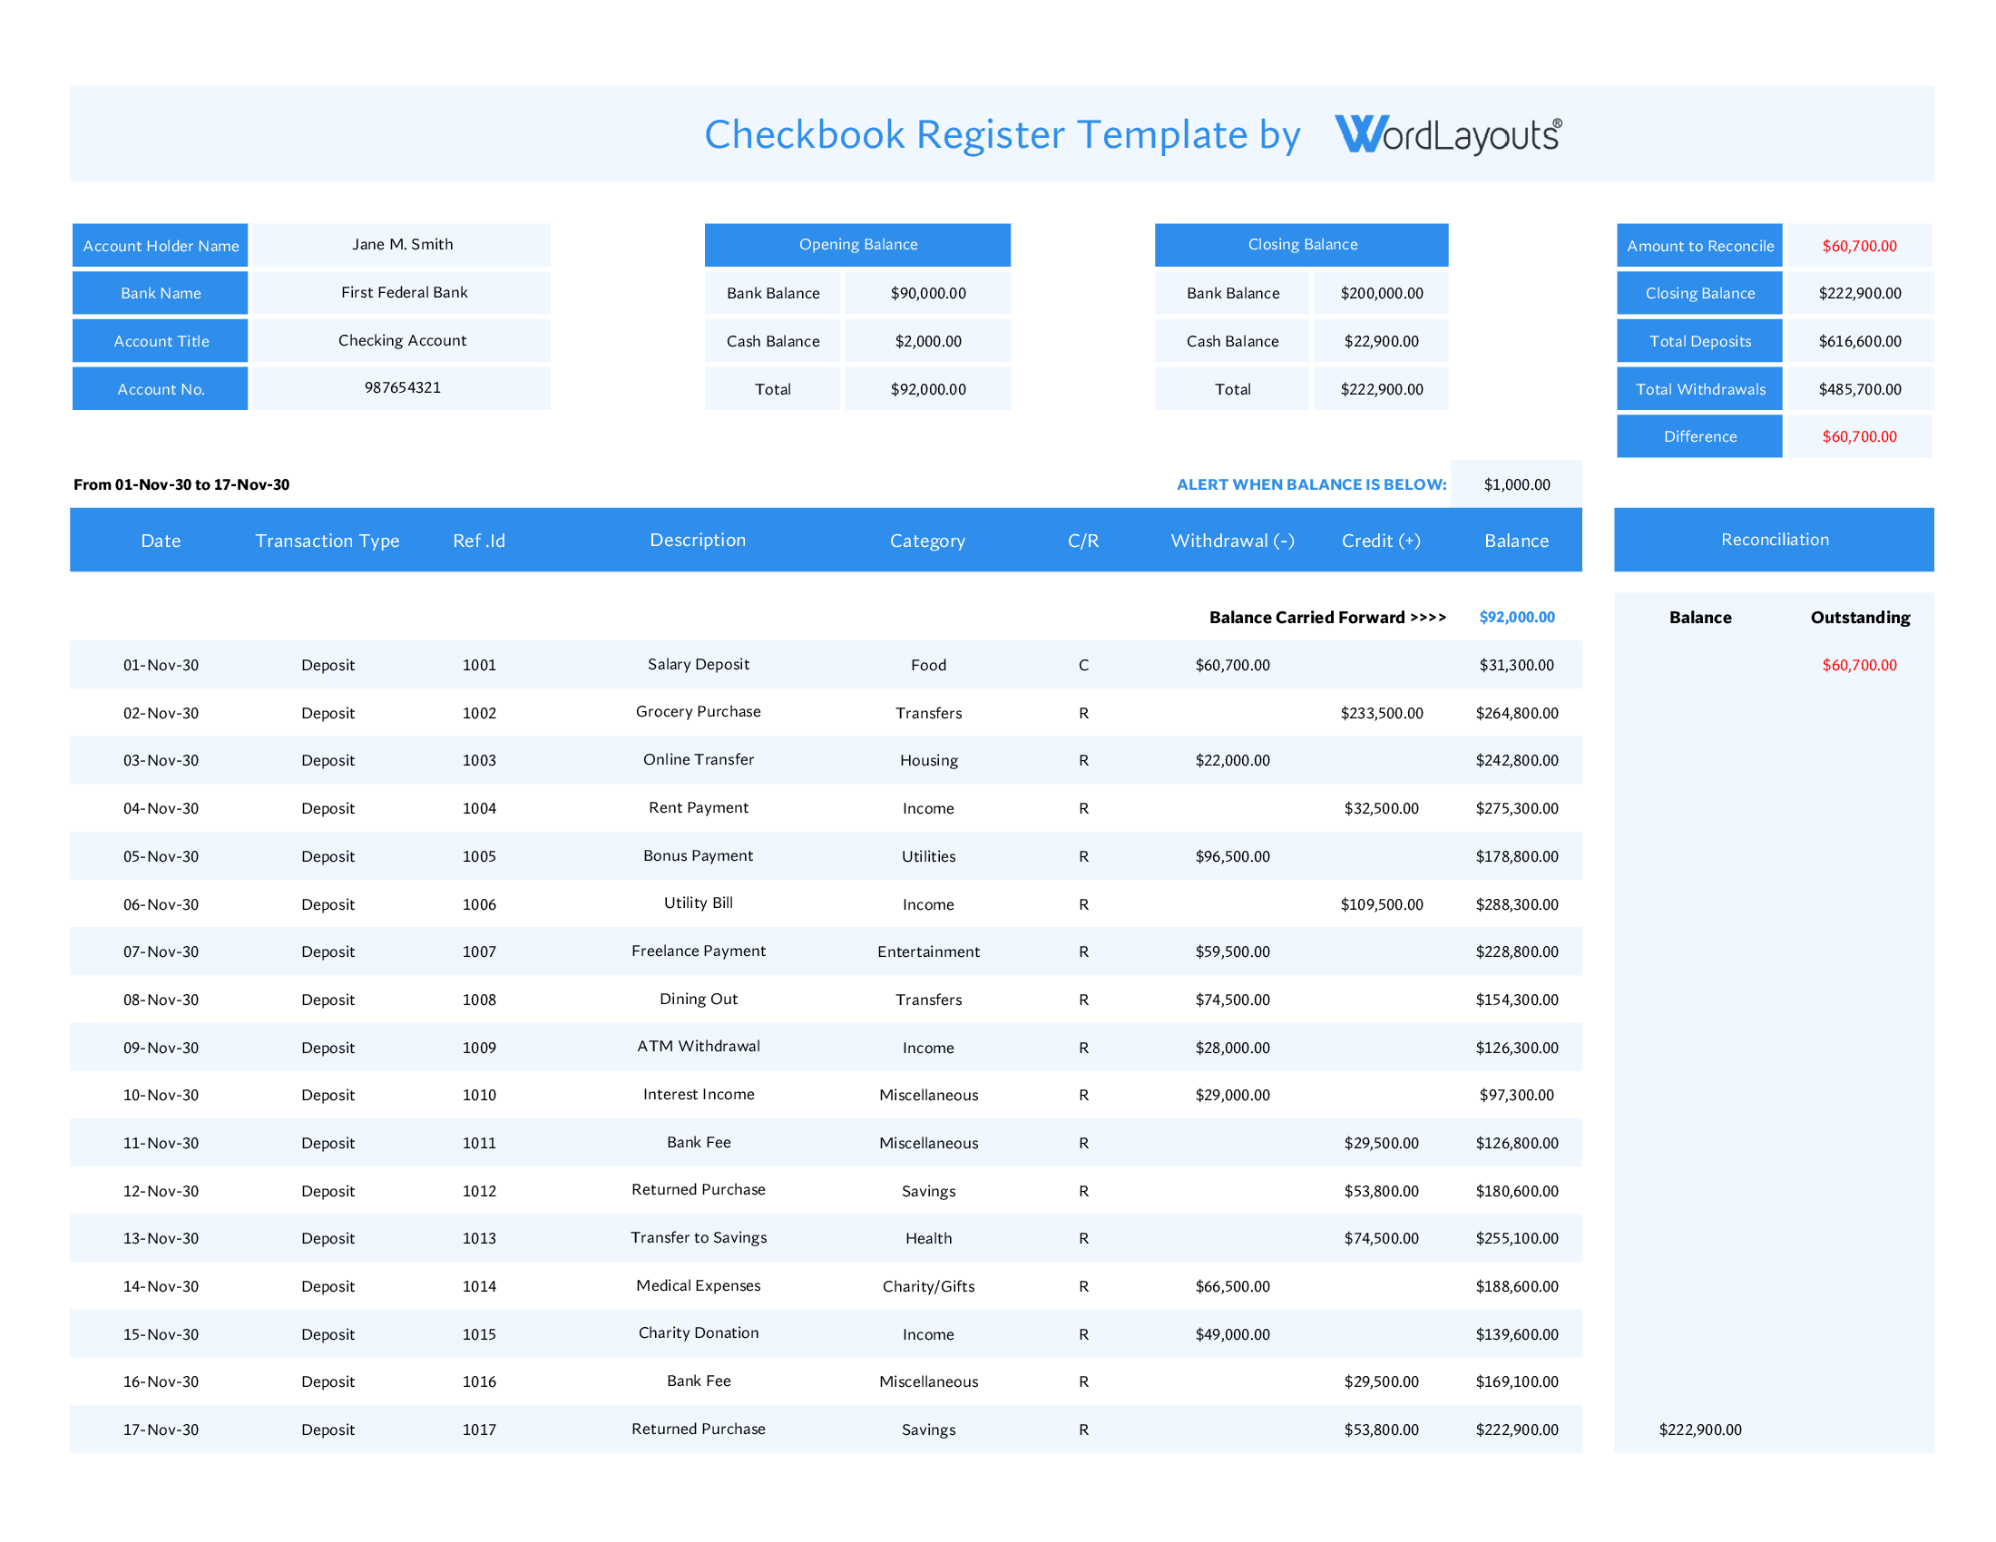
Task: Select the Closing Balance section header
Action: click(1301, 244)
